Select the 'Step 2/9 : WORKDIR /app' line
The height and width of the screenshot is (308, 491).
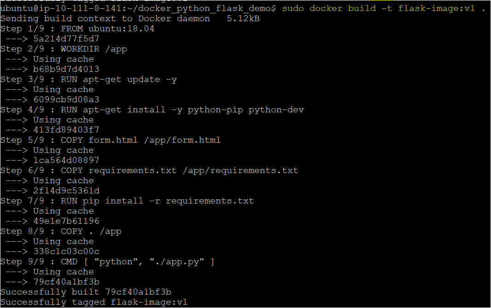tap(64, 49)
